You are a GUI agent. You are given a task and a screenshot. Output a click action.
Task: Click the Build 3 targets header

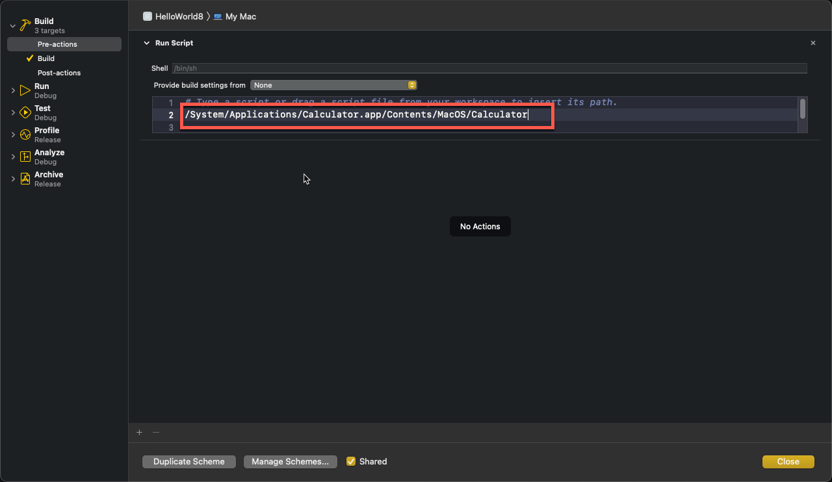point(49,25)
